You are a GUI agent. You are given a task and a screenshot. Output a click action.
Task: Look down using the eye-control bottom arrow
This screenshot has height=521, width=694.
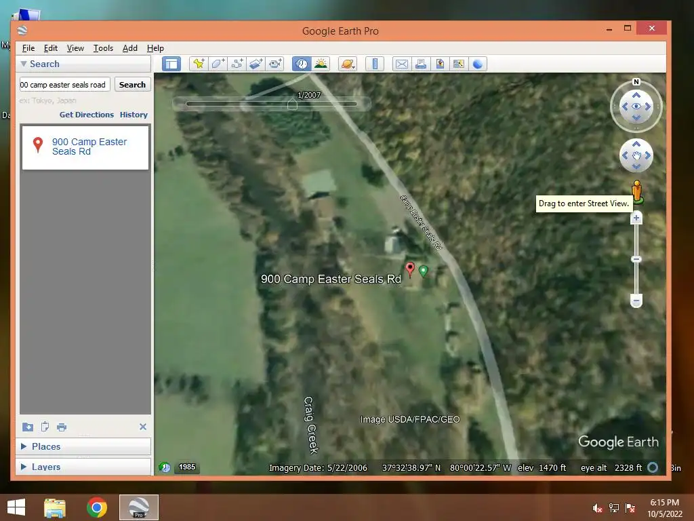pyautogui.click(x=636, y=117)
